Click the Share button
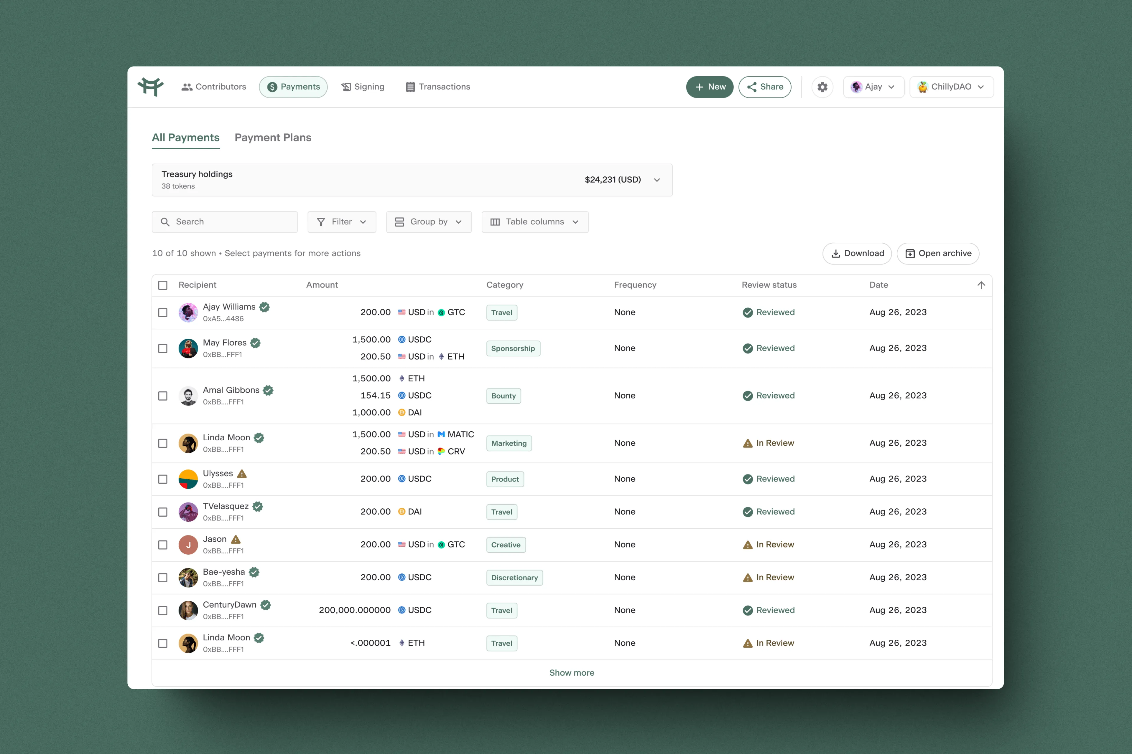Screen dimensions: 1132x754 (x=765, y=87)
